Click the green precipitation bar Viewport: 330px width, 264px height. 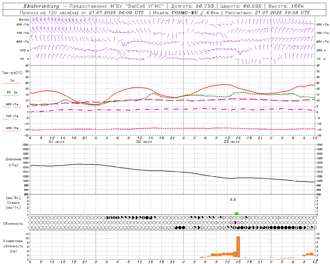coord(237,213)
